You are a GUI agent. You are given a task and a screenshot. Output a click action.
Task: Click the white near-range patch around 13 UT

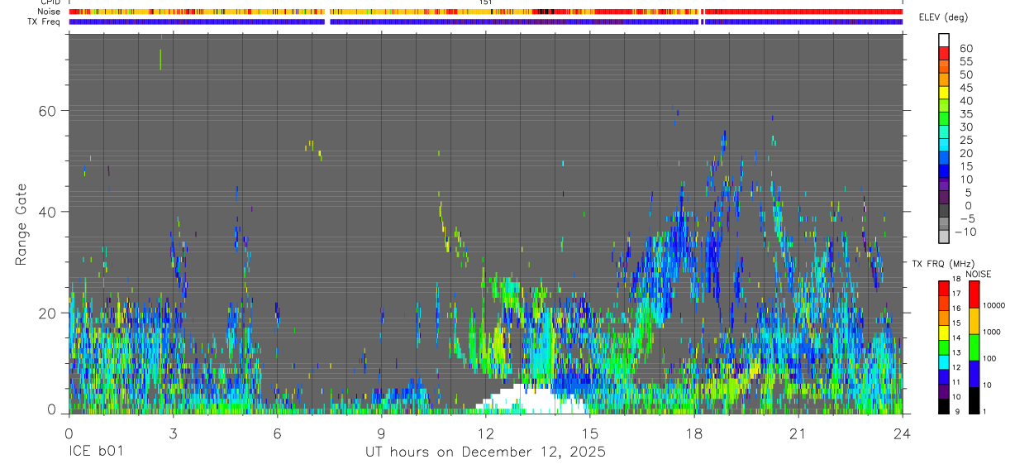click(x=531, y=400)
